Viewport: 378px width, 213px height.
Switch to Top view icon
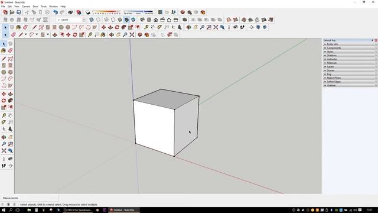click(x=149, y=20)
